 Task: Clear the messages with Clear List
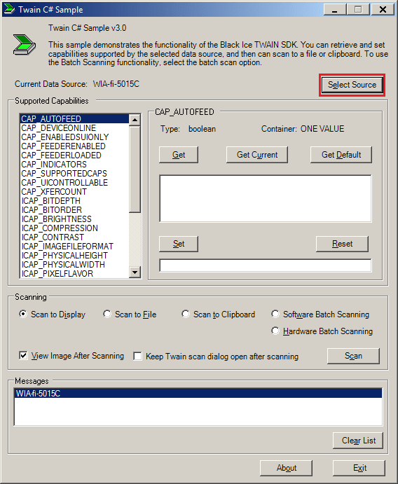358,441
